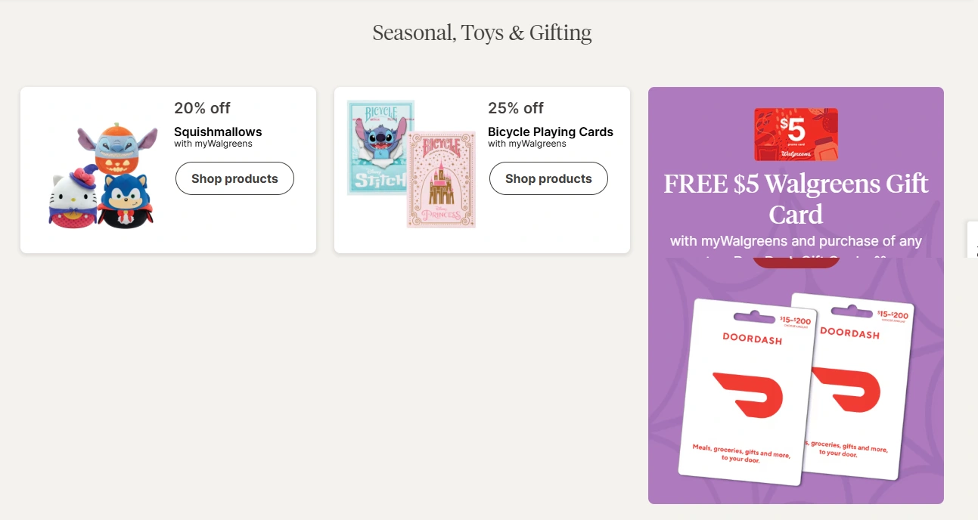Open the Squishmallows title link
The height and width of the screenshot is (520, 978).
tap(218, 132)
